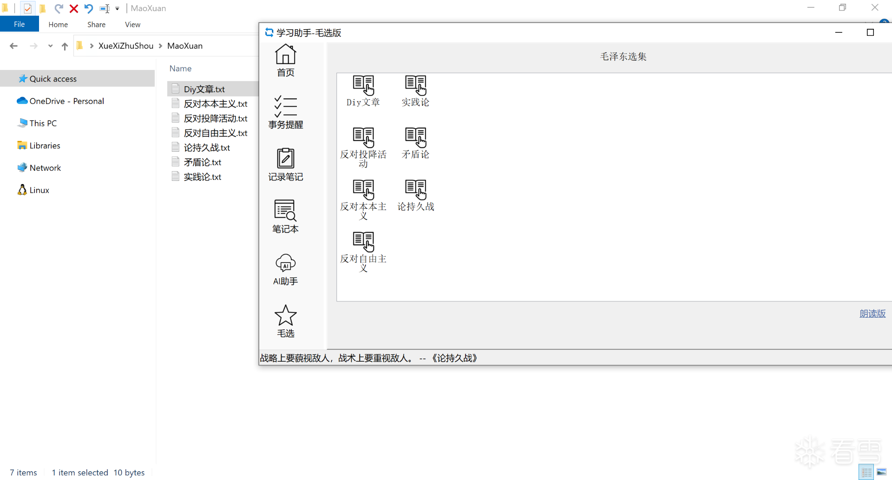Click the Undo arrow in Explorer's quick toolbar
The image size is (892, 480).
coord(88,8)
